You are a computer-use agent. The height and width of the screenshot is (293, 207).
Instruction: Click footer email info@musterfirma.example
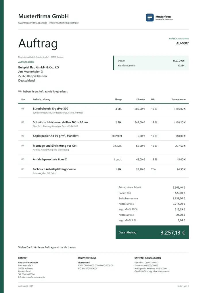[31, 277]
